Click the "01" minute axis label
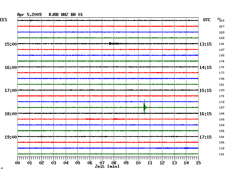226x172 pixels. (30, 163)
